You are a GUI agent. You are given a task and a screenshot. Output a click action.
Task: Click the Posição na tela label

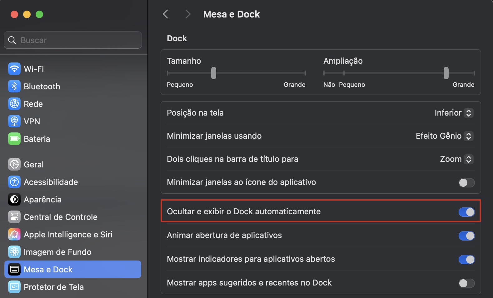pyautogui.click(x=195, y=113)
